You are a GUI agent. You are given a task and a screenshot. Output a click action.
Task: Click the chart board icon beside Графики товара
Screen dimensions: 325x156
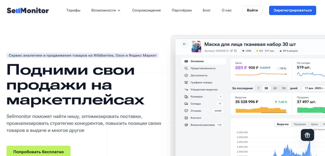click(186, 82)
